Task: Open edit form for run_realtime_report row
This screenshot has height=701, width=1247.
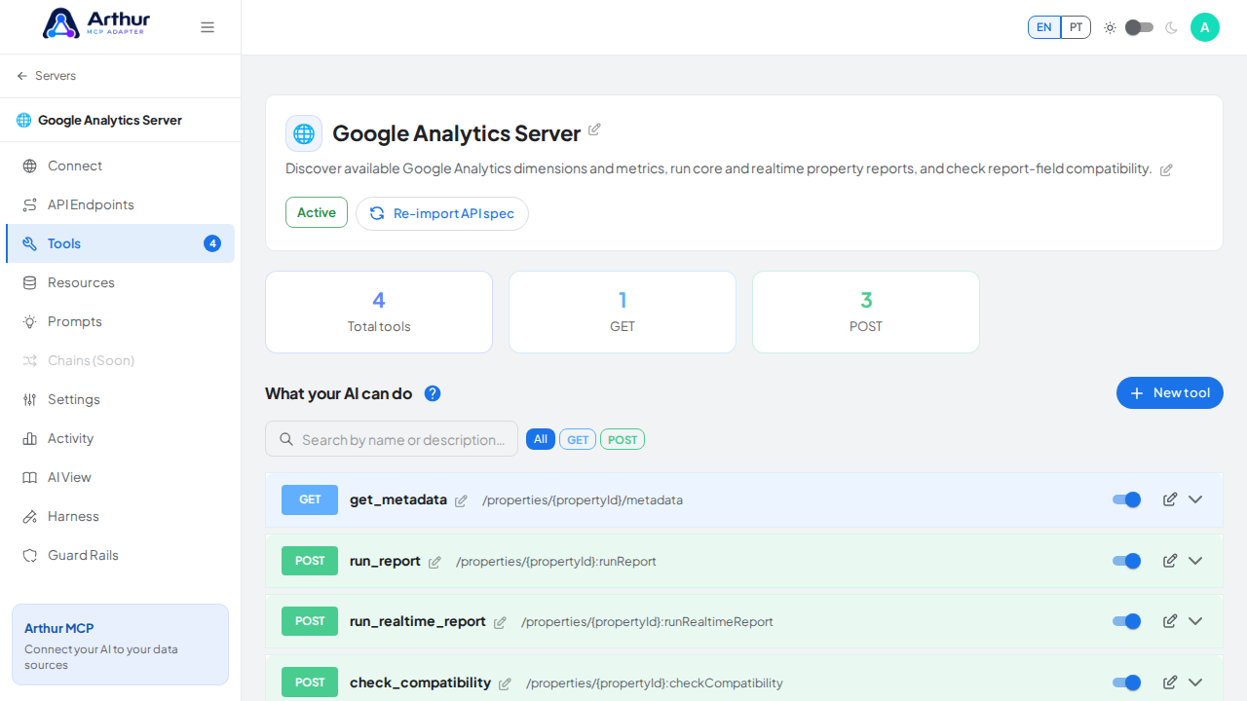Action: click(1170, 621)
